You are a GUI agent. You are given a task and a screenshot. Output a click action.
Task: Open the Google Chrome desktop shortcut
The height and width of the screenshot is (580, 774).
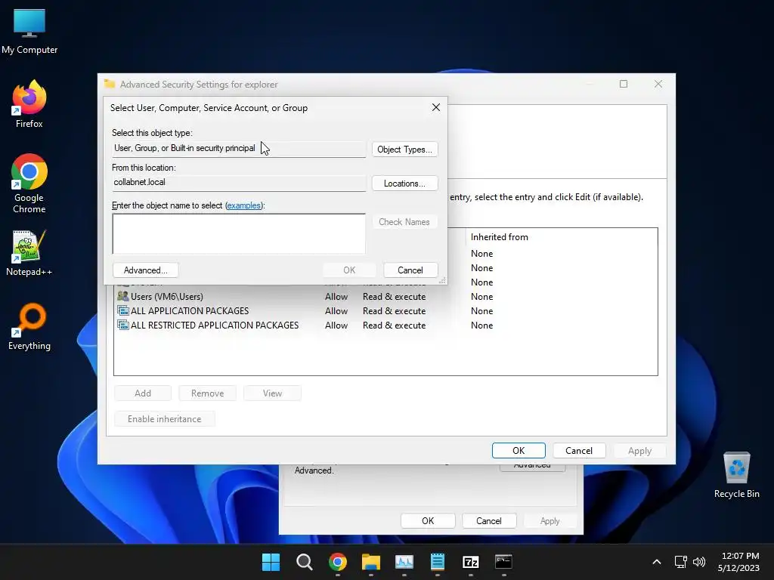click(29, 184)
